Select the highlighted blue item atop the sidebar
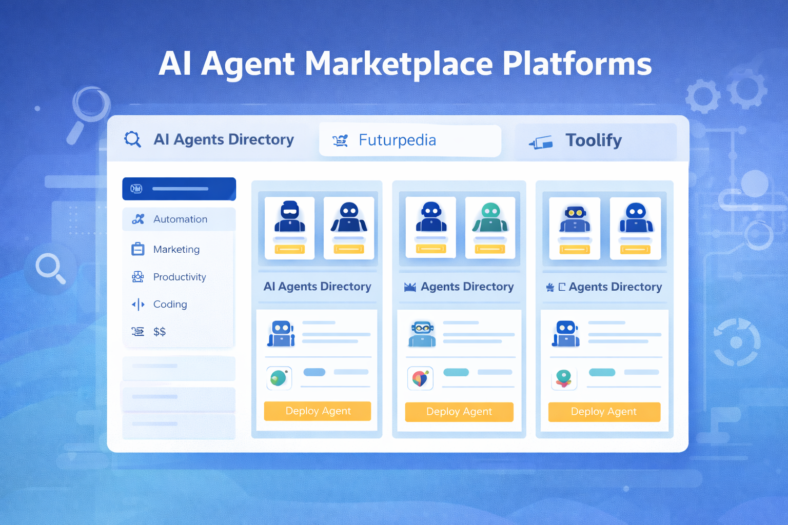Screen dimensions: 788x525 click(x=179, y=188)
